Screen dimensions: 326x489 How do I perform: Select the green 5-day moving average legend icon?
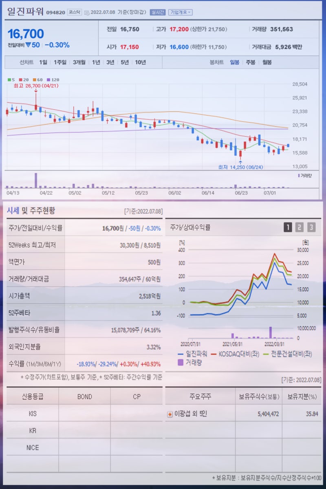click(9, 80)
